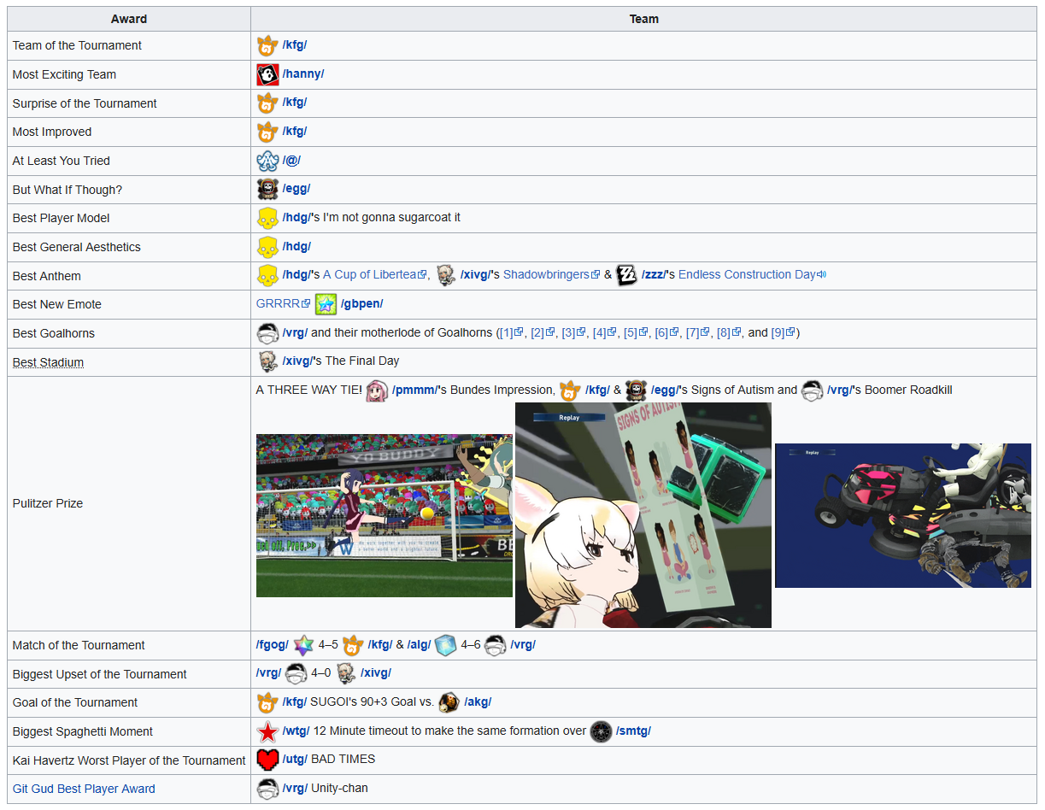Click the /kfg/ icon in Pulitzer Prize row

[570, 390]
